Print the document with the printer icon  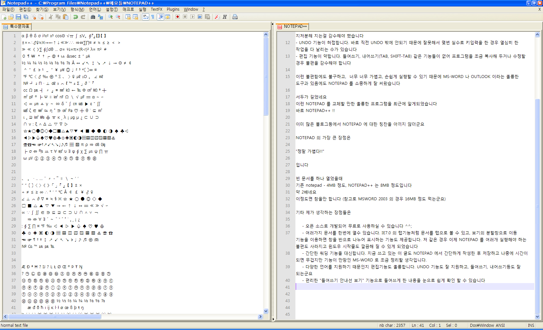pyautogui.click(x=235, y=17)
